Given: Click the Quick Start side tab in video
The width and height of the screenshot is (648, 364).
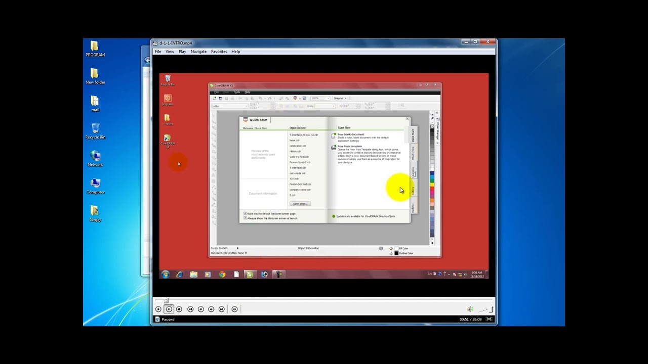Looking at the screenshot, I should coord(413,135).
